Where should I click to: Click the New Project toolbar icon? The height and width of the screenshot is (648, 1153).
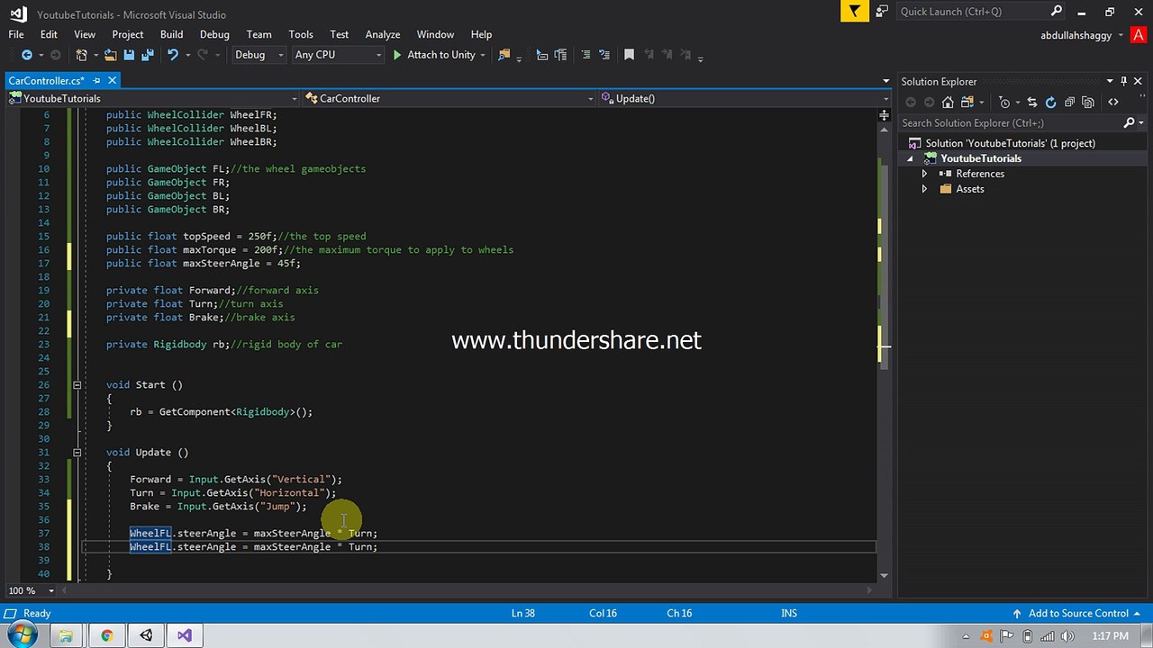pos(81,55)
